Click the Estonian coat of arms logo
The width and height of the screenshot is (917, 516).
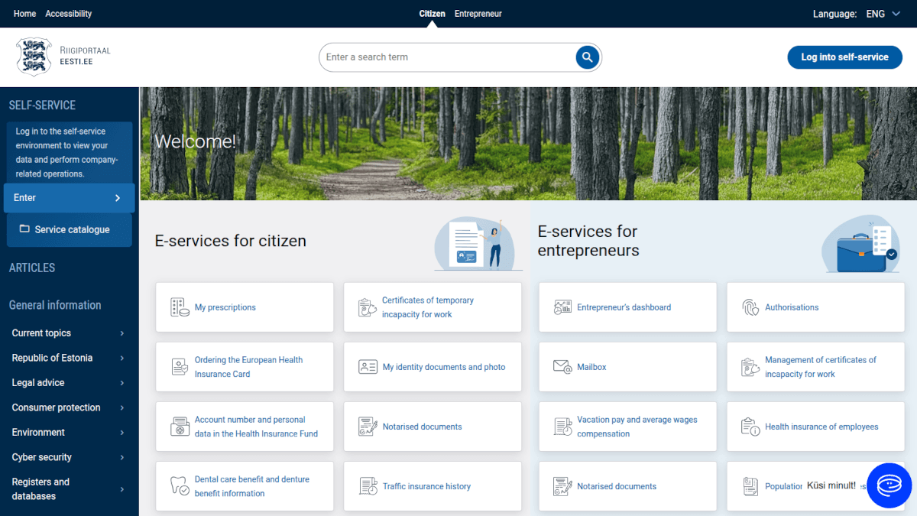(x=34, y=57)
